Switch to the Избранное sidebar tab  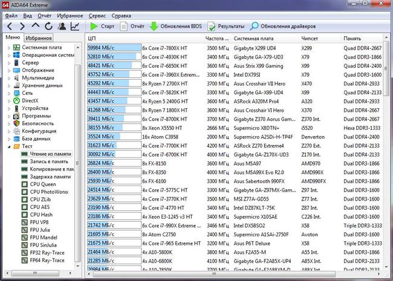coord(39,38)
